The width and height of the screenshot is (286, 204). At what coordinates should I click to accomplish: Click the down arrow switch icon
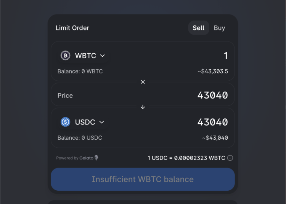(x=143, y=107)
